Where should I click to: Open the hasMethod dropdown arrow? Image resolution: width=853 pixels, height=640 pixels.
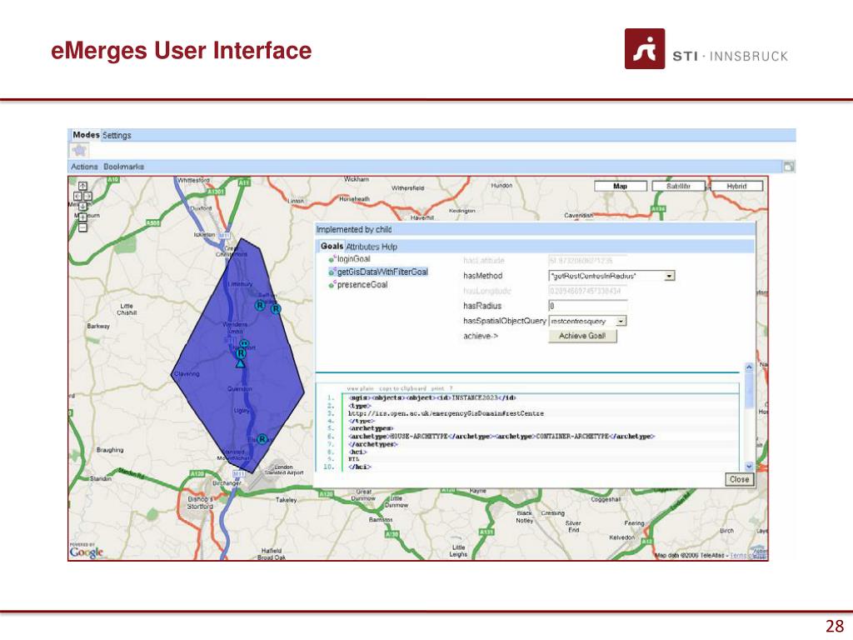670,276
